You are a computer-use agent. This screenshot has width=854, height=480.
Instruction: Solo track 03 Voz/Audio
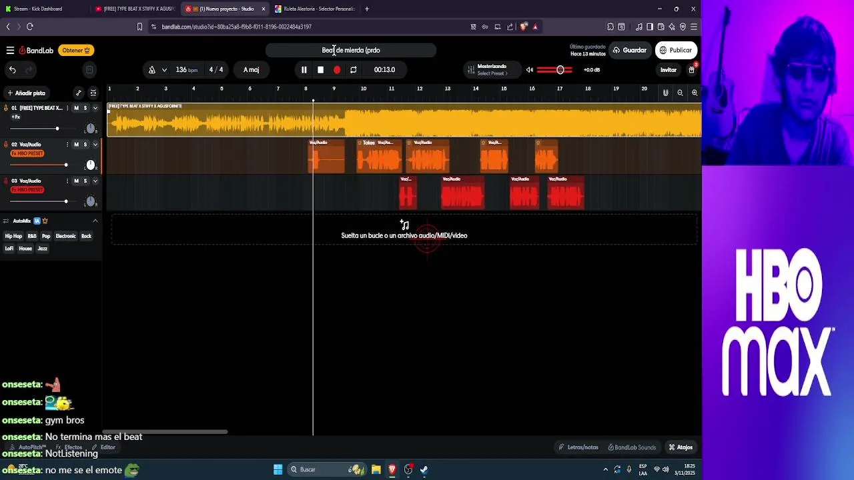click(x=85, y=181)
